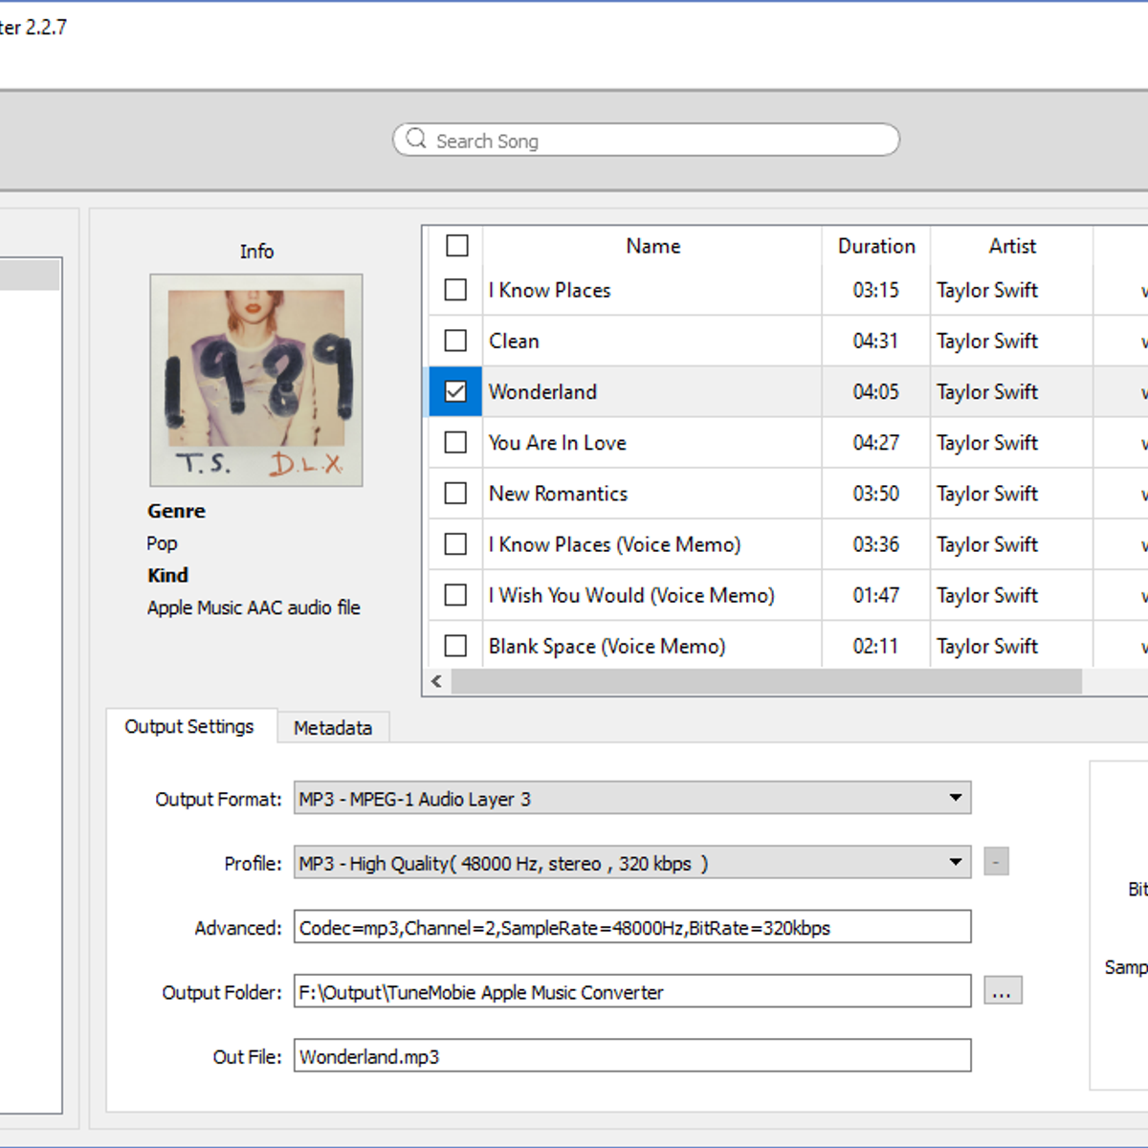Click the minus button beside Profile
This screenshot has height=1148, width=1148.
point(996,862)
